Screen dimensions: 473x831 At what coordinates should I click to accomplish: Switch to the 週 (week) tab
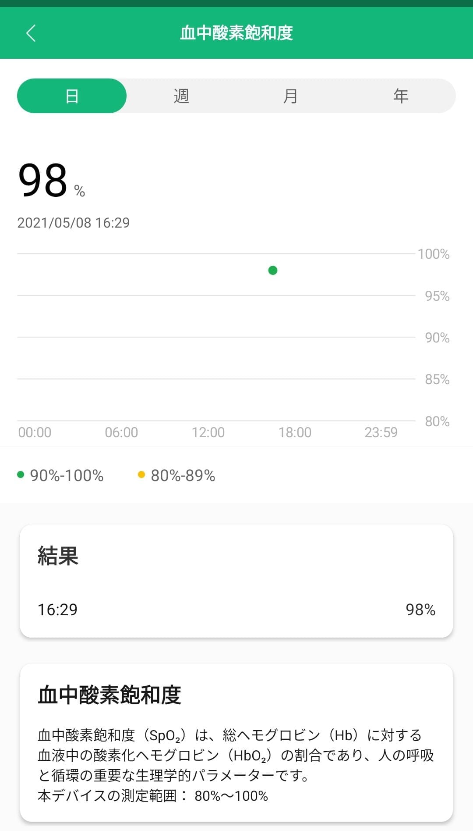(x=181, y=96)
